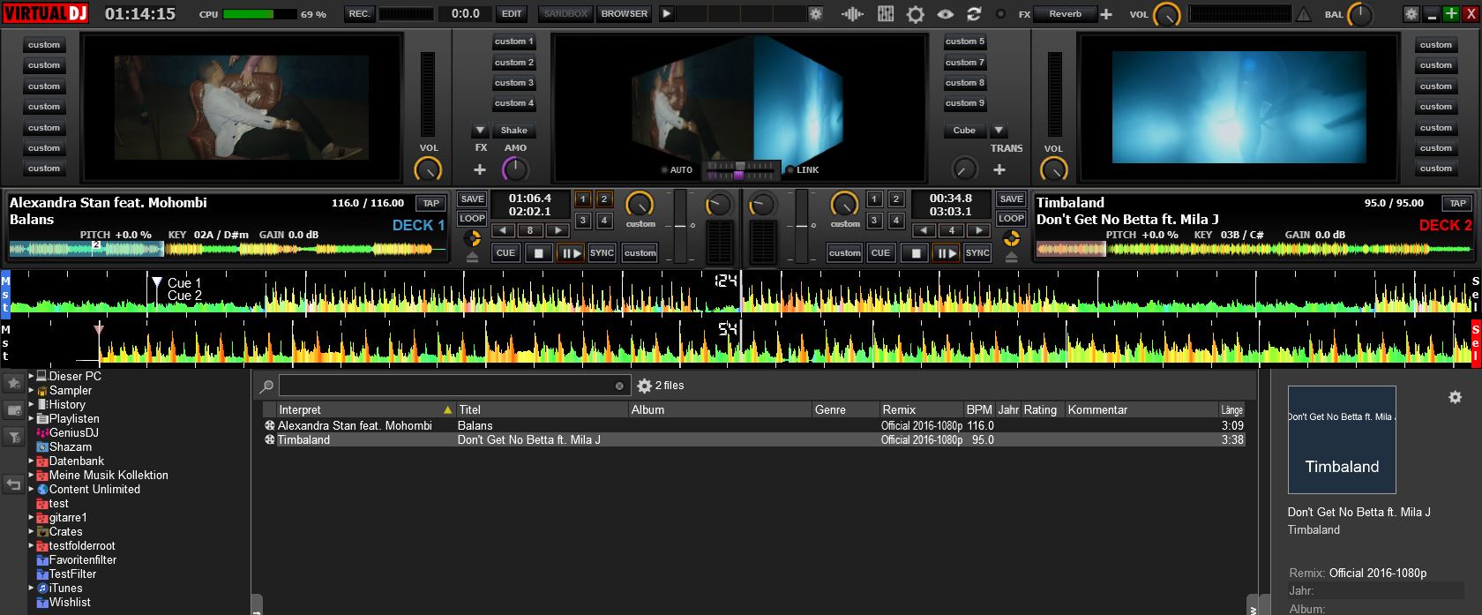Click the filter funnel icon in sidebar
This screenshot has width=1482, height=615.
pyautogui.click(x=13, y=437)
